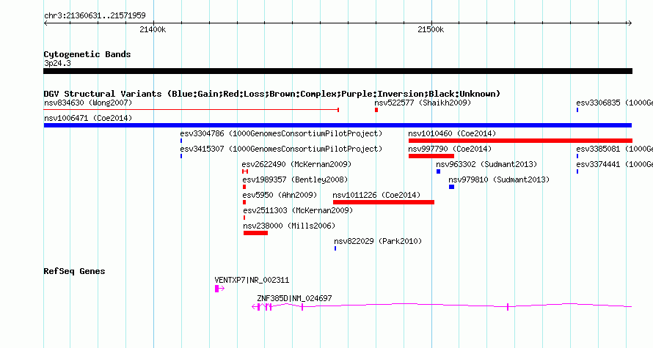Click the esv3374441 variant label
The width and height of the screenshot is (653, 348).
pos(614,164)
